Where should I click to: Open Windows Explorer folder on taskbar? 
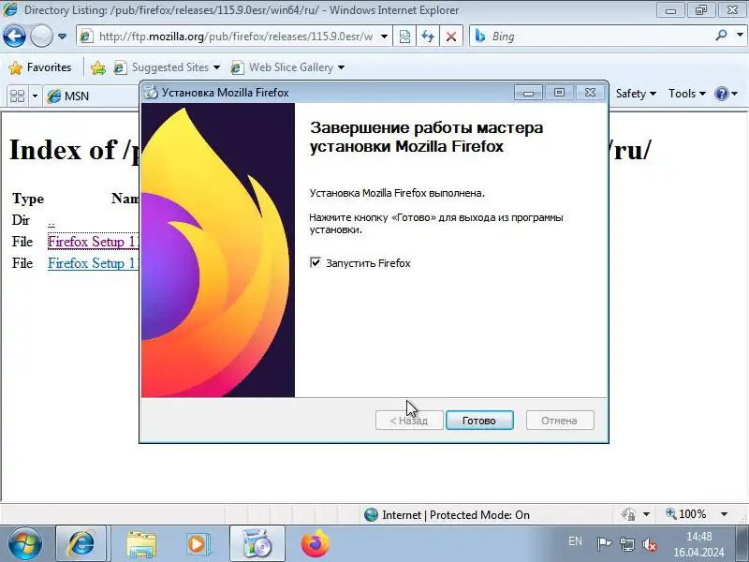[x=141, y=544]
